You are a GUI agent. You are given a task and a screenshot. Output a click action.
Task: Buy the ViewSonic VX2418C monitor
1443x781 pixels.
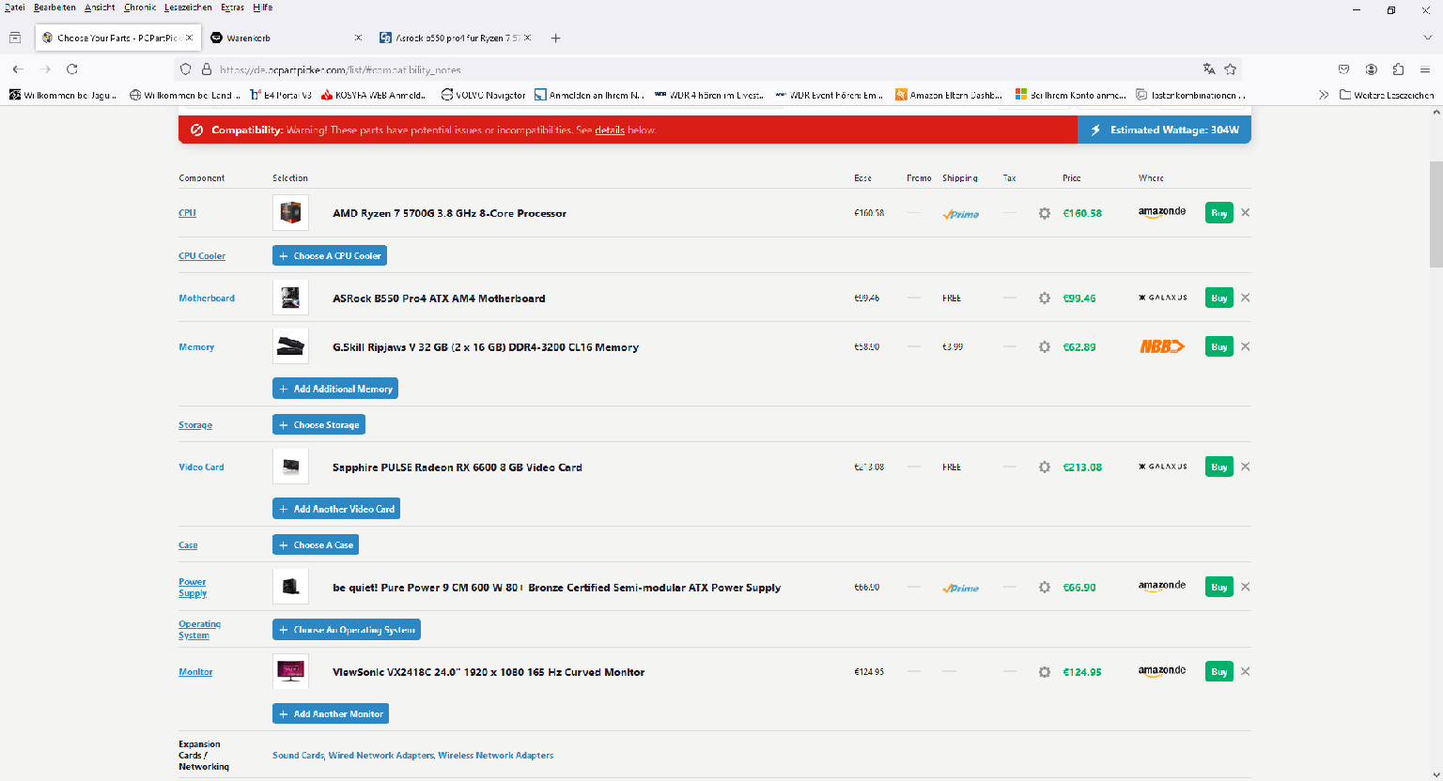click(1218, 671)
